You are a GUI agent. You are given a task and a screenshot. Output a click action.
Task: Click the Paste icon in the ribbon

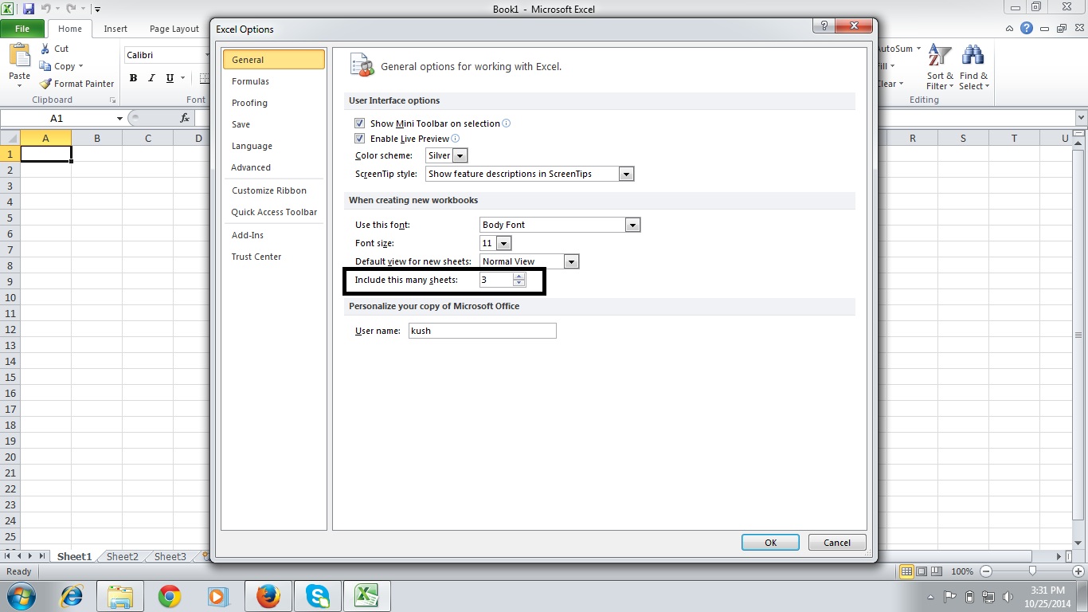[x=19, y=56]
